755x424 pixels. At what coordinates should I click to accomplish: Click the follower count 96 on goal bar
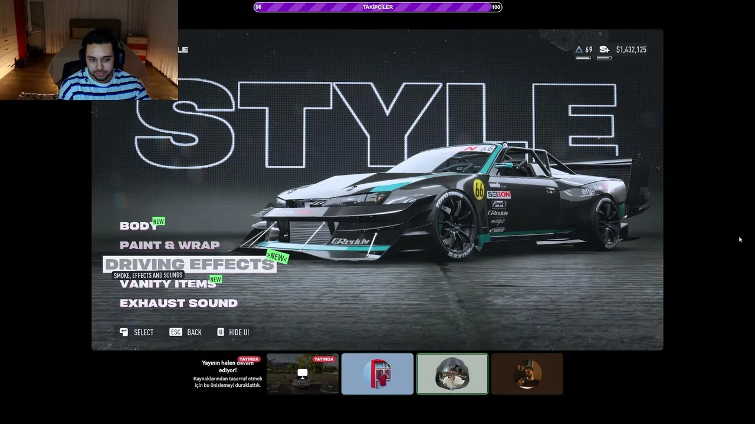[x=258, y=7]
